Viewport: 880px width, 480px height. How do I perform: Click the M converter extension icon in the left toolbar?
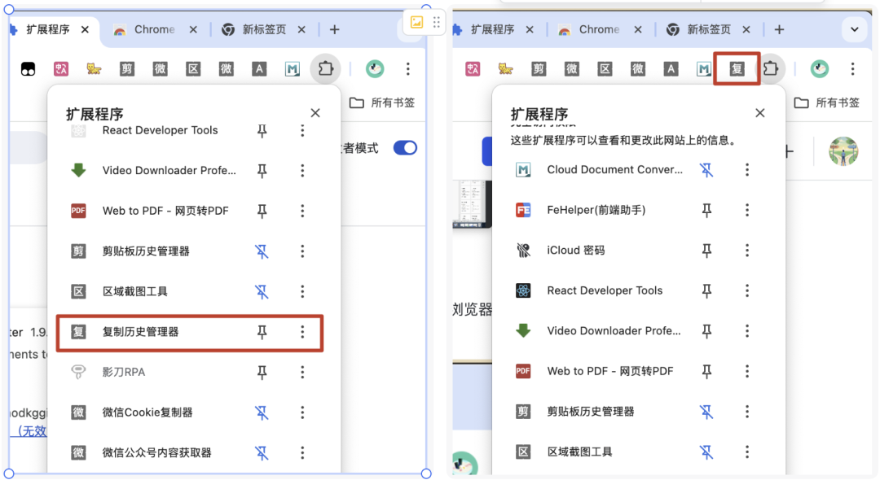pos(292,69)
